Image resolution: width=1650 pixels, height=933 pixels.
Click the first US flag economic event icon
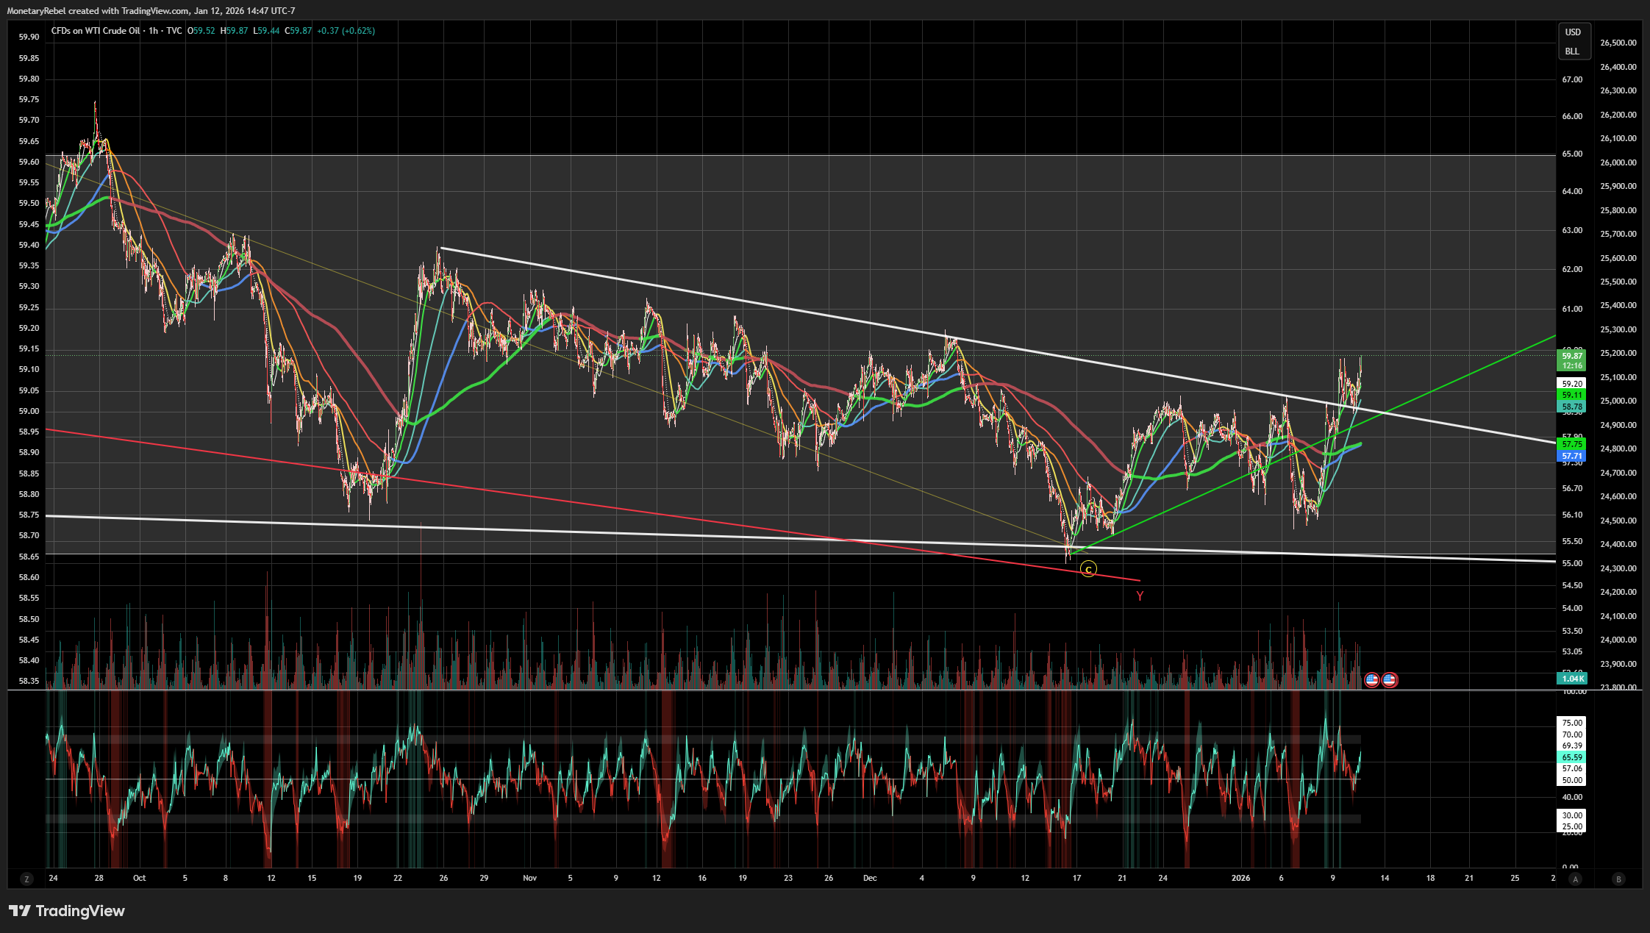point(1372,680)
